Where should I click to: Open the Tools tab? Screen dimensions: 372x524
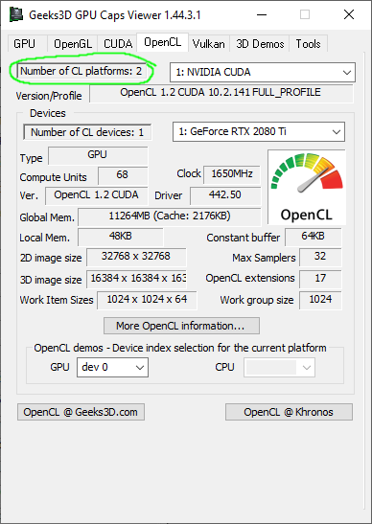(x=308, y=43)
